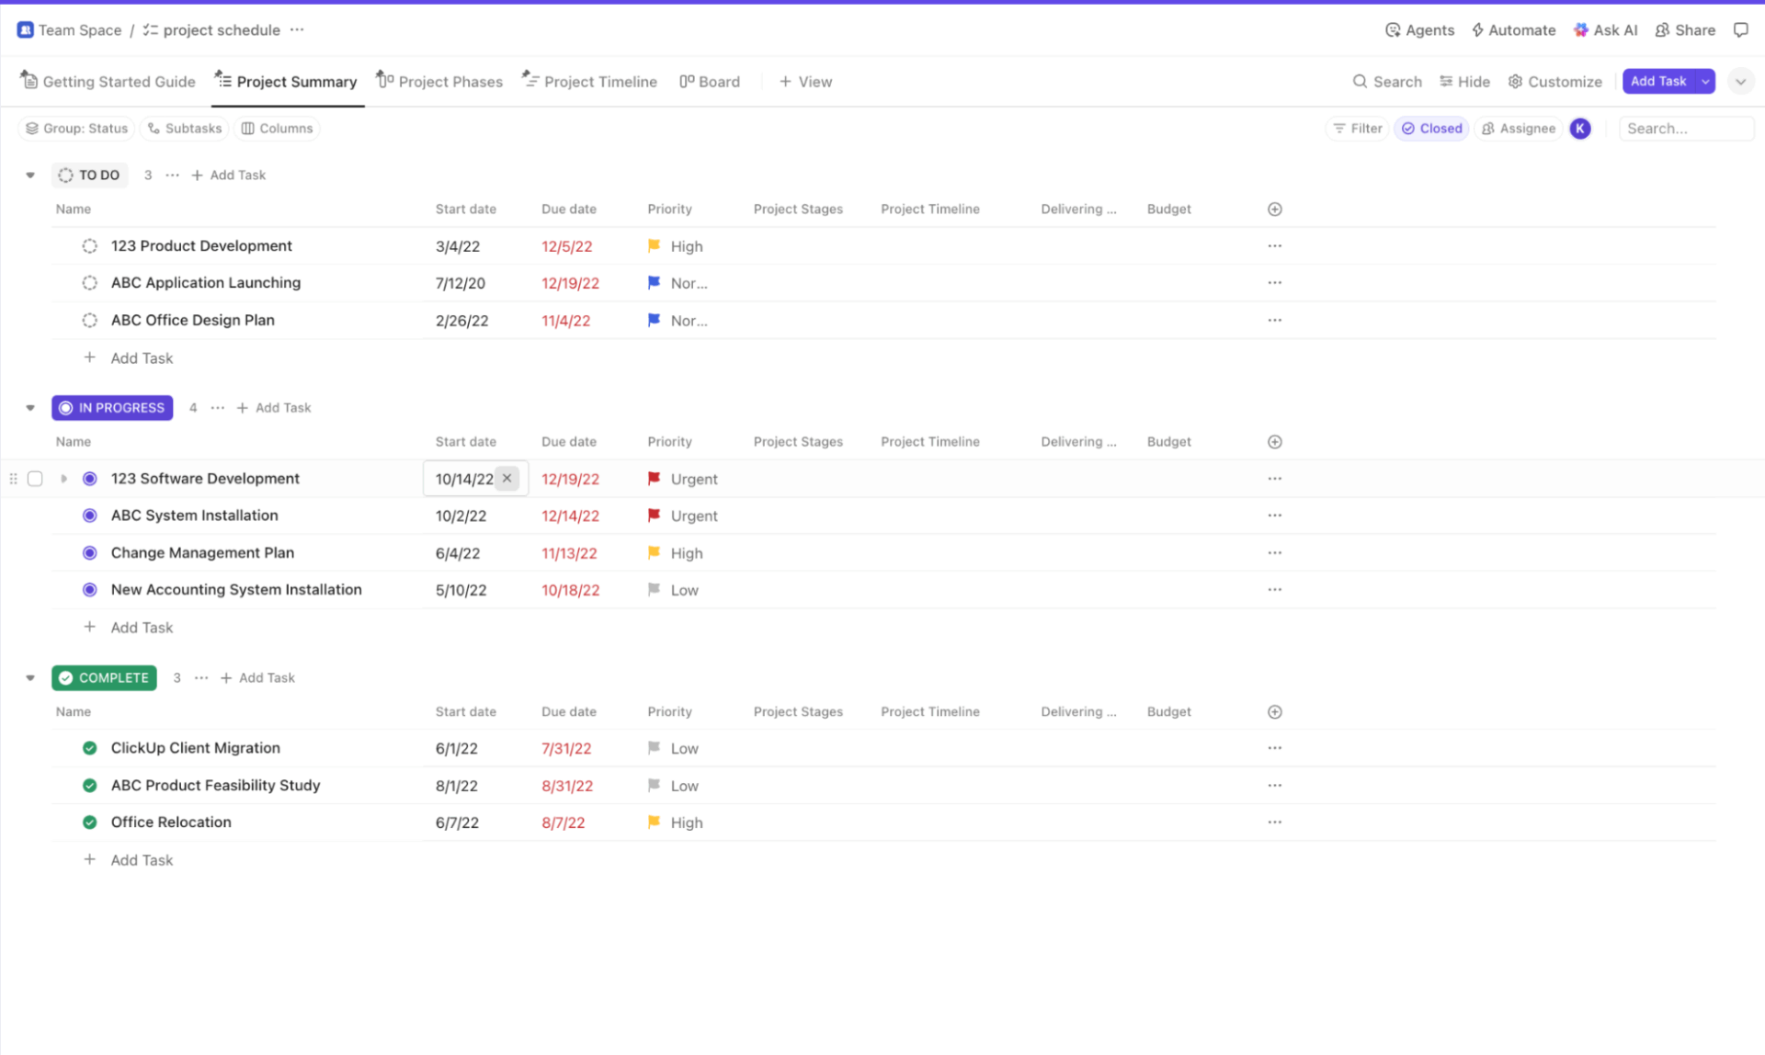Click the K avatar in the filter bar
Image resolution: width=1765 pixels, height=1055 pixels.
click(x=1579, y=128)
